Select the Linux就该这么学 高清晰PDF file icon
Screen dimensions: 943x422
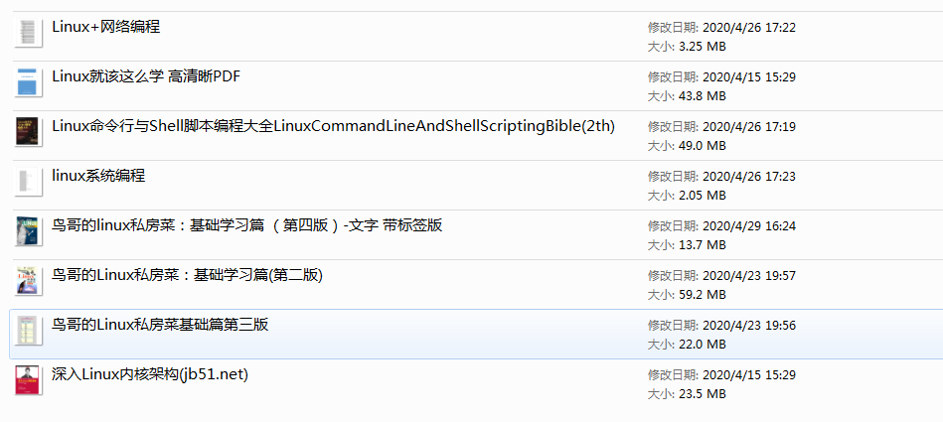click(x=28, y=82)
